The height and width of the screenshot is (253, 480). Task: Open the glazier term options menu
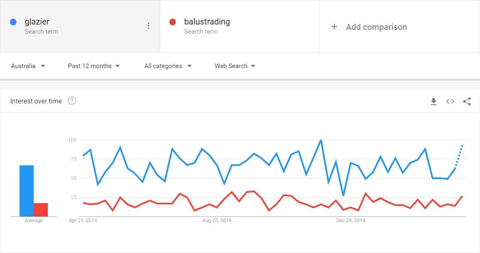pyautogui.click(x=148, y=26)
